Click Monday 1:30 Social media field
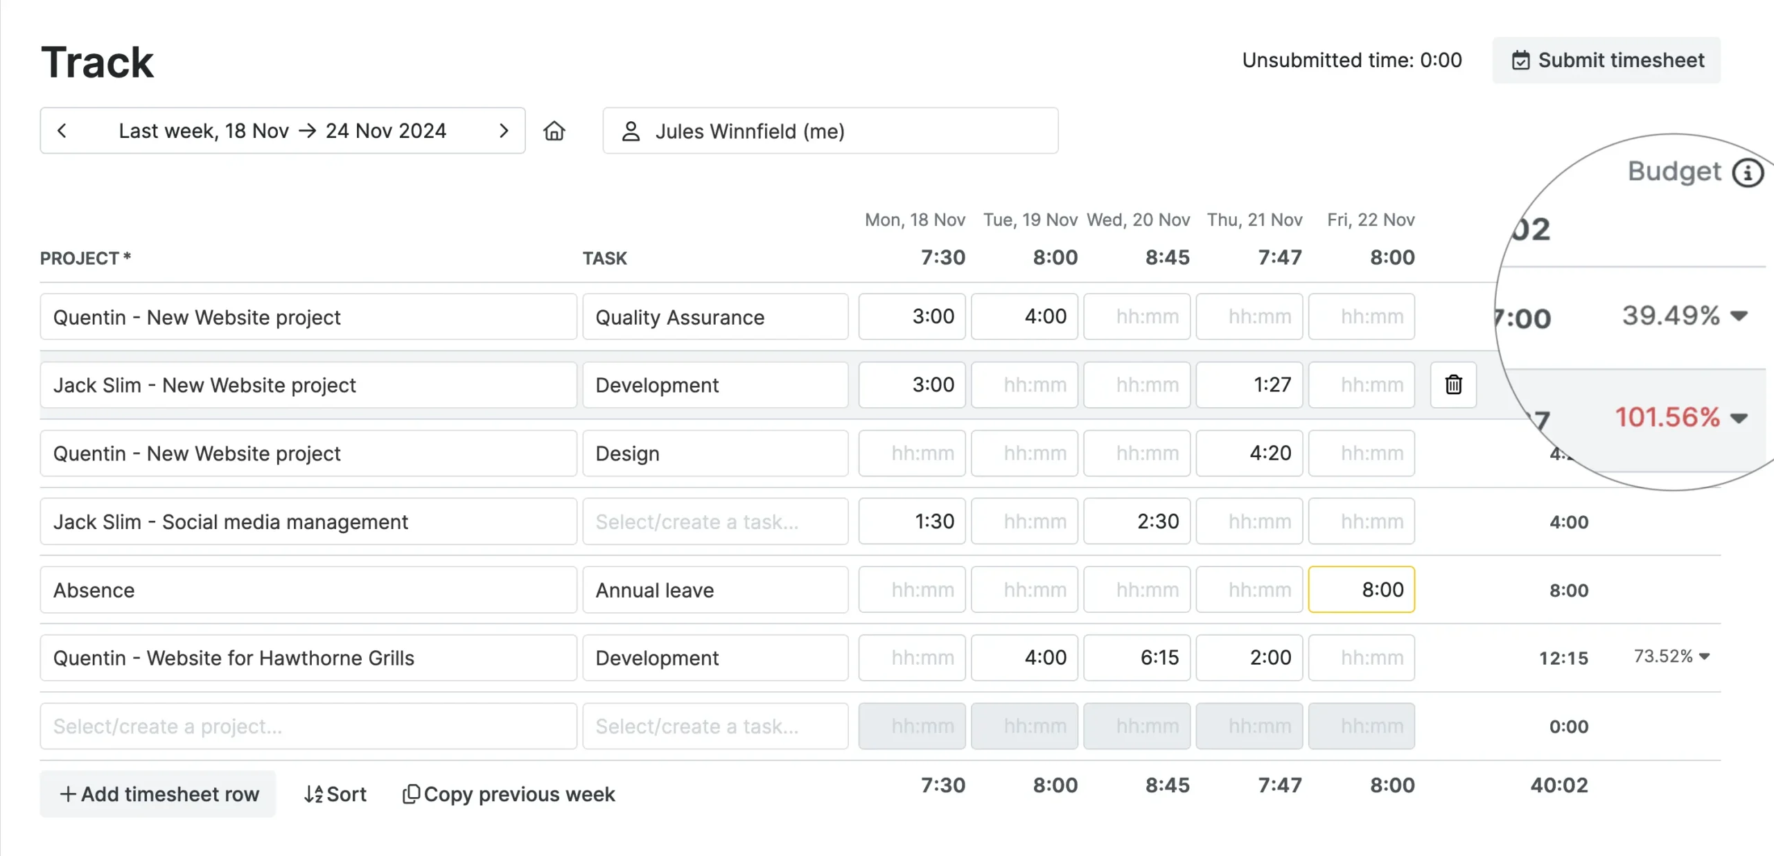1774x856 pixels. coord(911,521)
